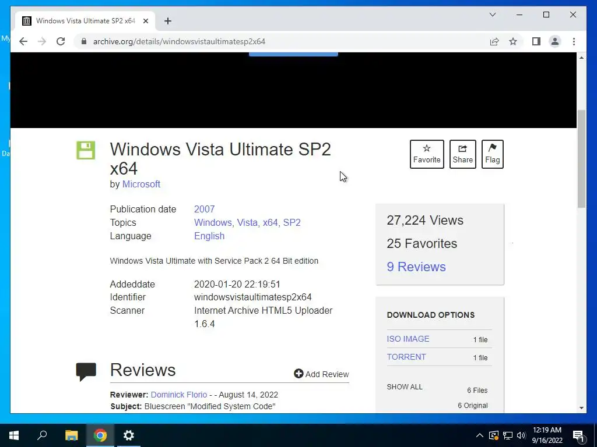Open the tab search chevron
The image size is (597, 447).
[x=492, y=15]
